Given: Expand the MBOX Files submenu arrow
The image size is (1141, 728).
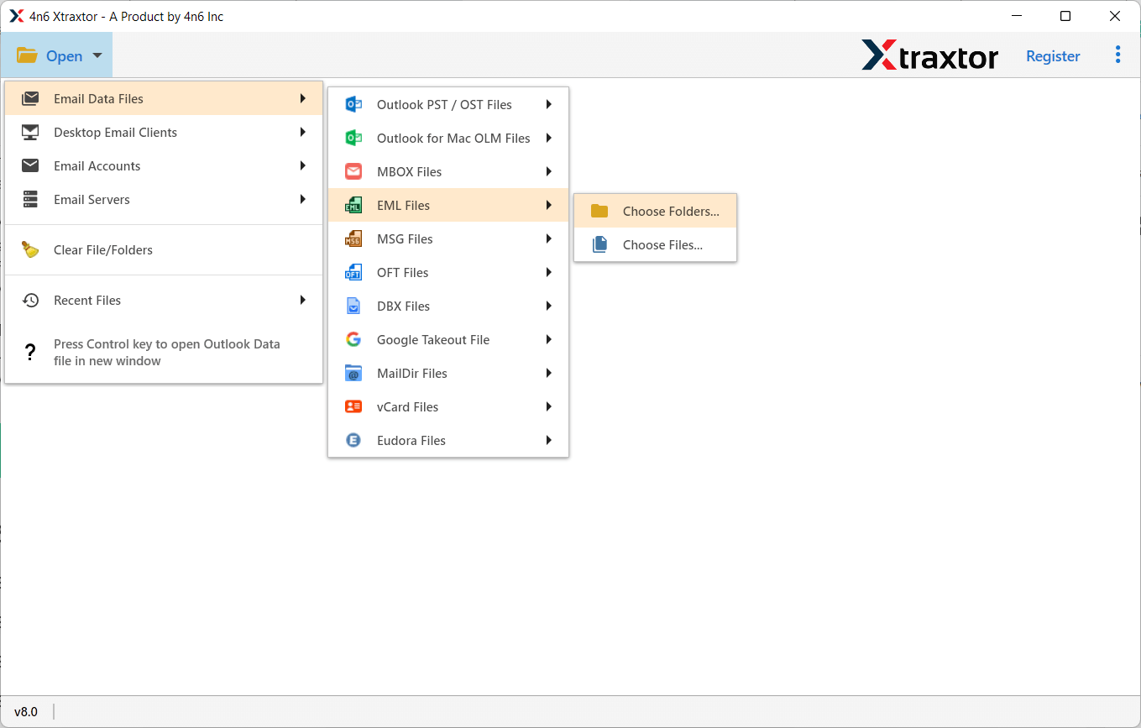Looking at the screenshot, I should coord(548,171).
